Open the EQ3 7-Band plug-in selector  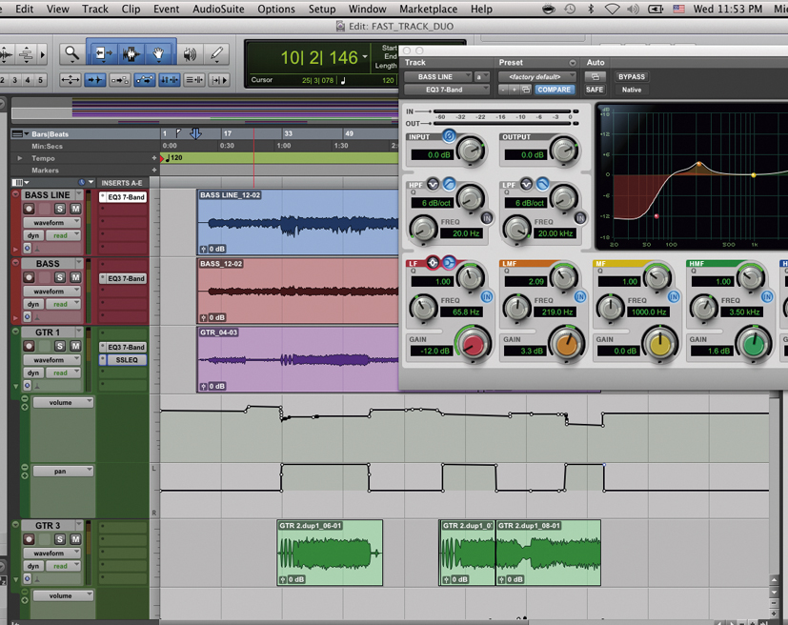point(447,90)
